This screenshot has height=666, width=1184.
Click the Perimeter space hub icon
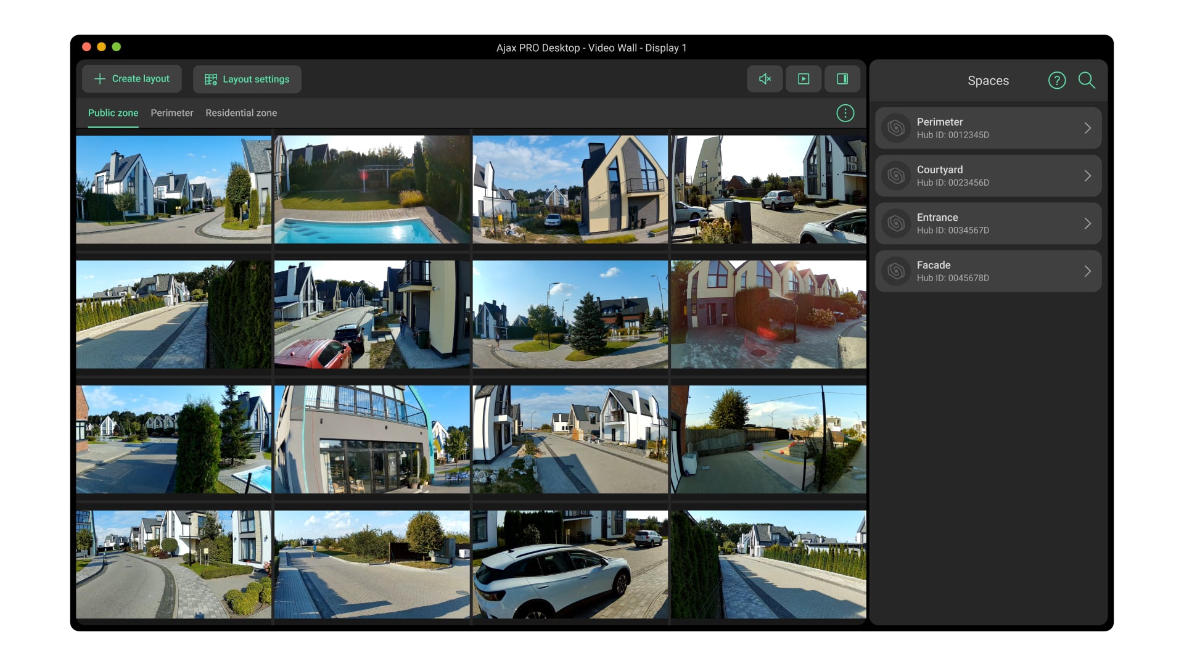896,128
